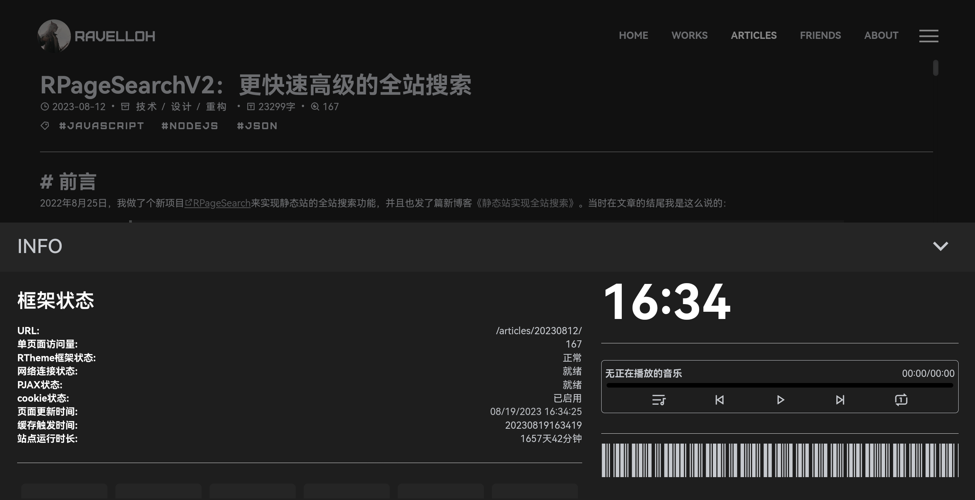
Task: Open the #JSON tag
Action: [x=257, y=126]
